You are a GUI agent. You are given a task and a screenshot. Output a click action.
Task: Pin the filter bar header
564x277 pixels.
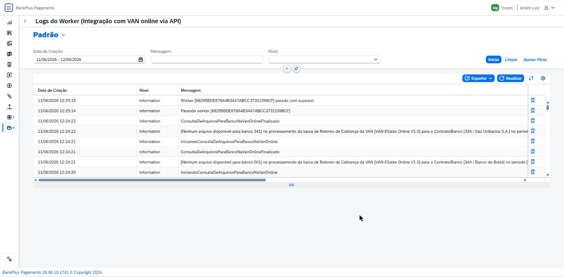point(296,69)
